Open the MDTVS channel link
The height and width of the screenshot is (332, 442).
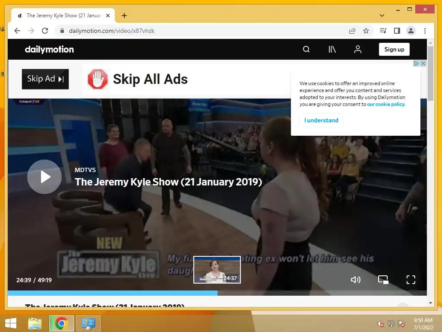(x=85, y=170)
